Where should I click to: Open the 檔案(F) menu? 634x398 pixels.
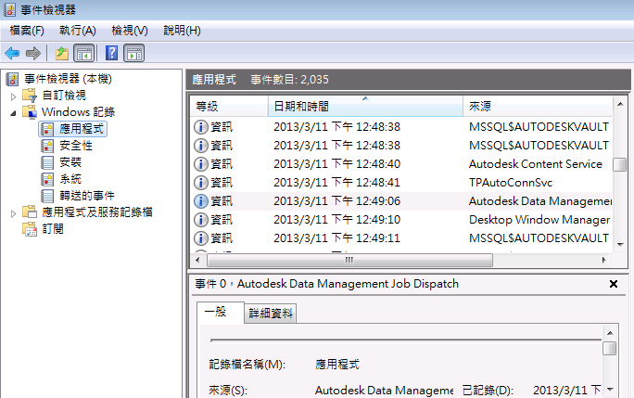click(27, 31)
